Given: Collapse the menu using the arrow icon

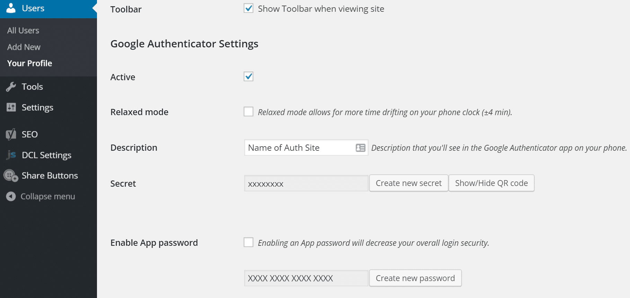Looking at the screenshot, I should [x=11, y=196].
